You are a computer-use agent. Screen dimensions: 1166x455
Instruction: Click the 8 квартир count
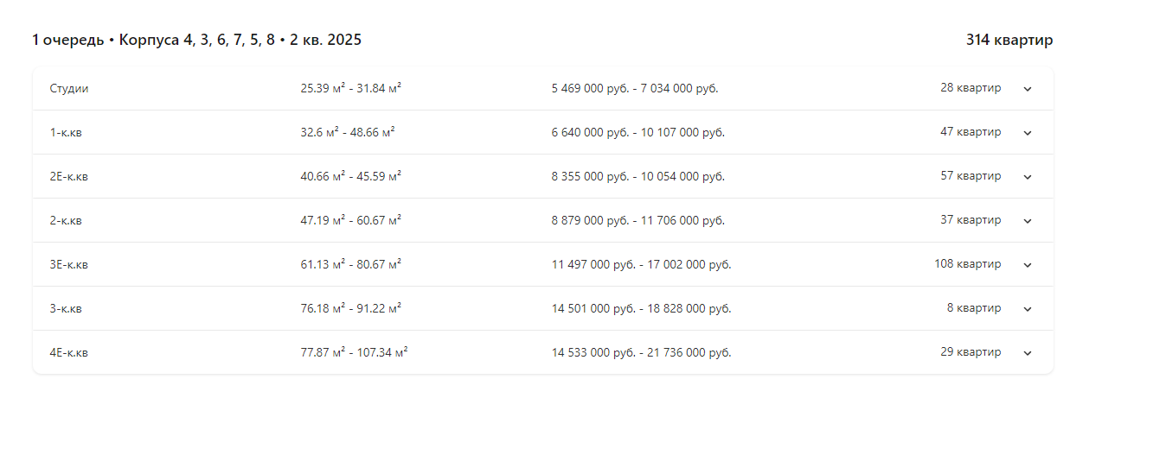[974, 307]
